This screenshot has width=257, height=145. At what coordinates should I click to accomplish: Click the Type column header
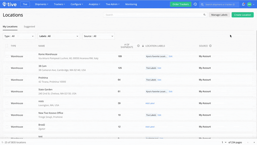click(13, 46)
